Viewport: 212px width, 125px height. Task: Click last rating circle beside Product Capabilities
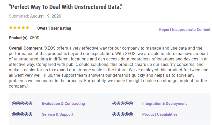click(131, 114)
